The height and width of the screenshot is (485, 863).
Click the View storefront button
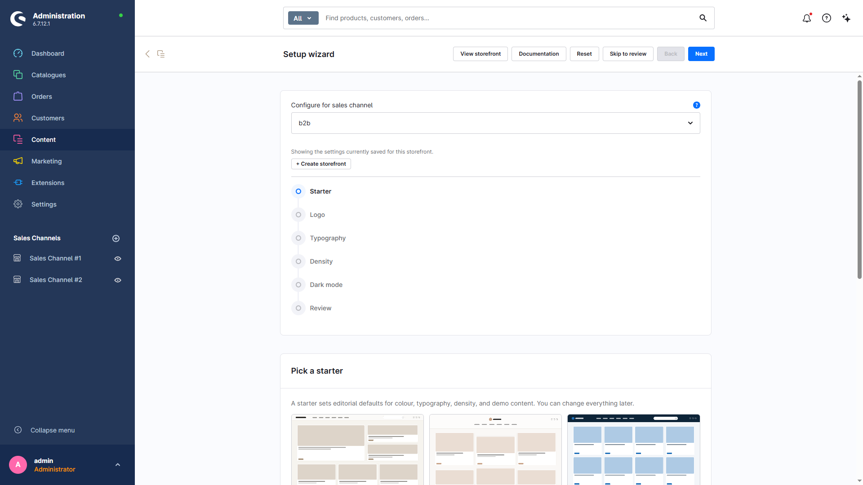click(480, 54)
